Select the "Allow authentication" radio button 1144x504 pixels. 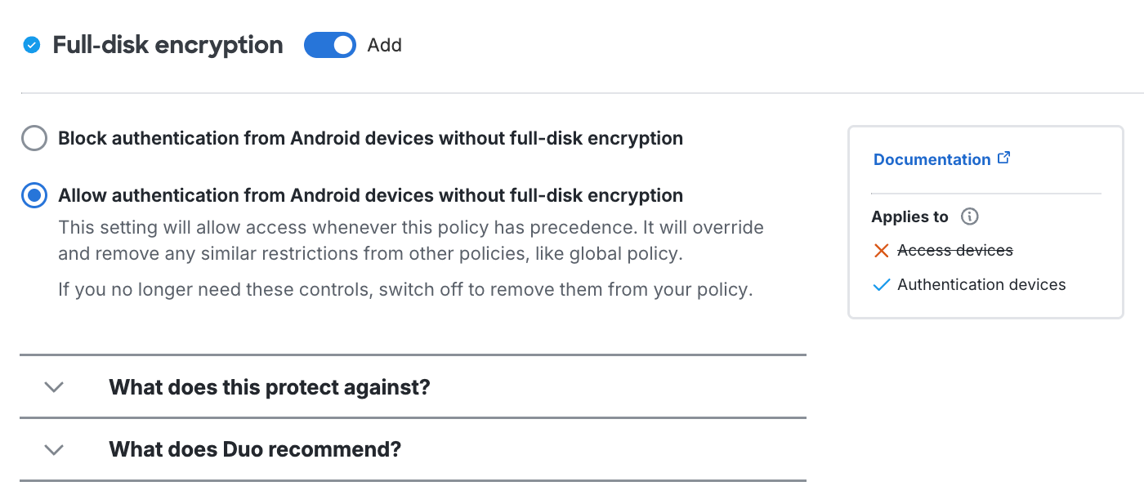click(x=34, y=195)
